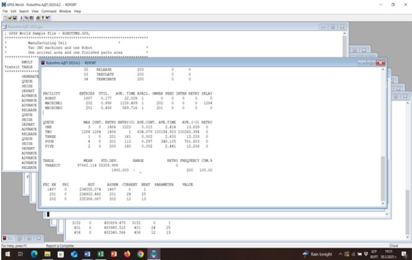Open the Window menu
The image size is (412, 260).
[x=65, y=11]
